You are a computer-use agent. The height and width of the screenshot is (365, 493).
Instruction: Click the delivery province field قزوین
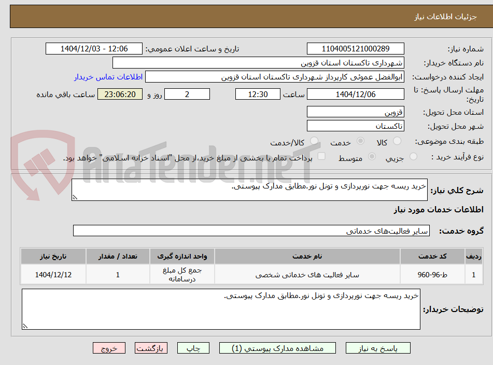tap(355, 112)
